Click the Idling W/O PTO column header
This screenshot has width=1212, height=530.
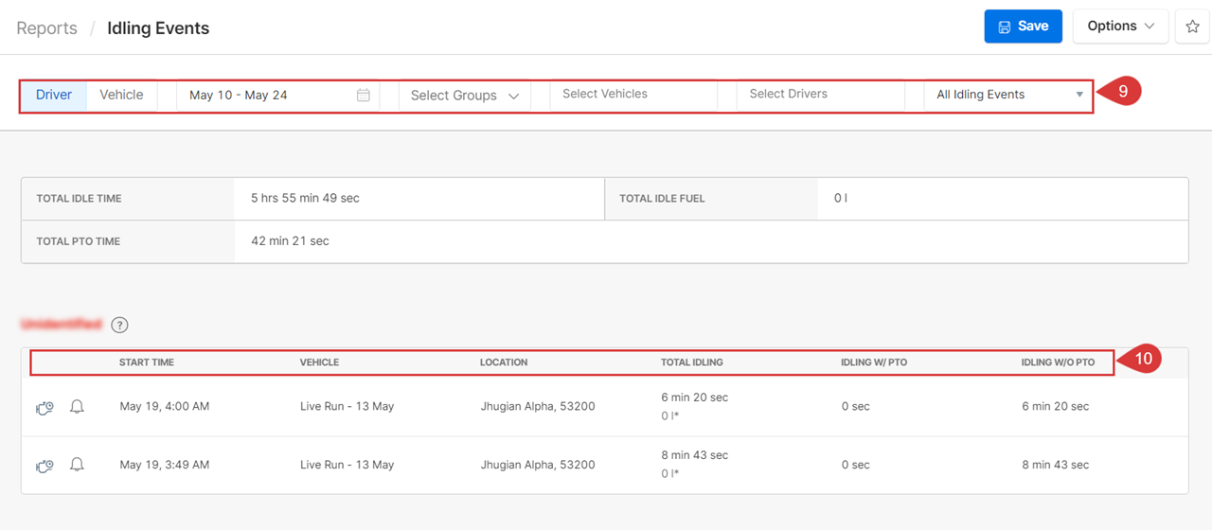click(1058, 362)
